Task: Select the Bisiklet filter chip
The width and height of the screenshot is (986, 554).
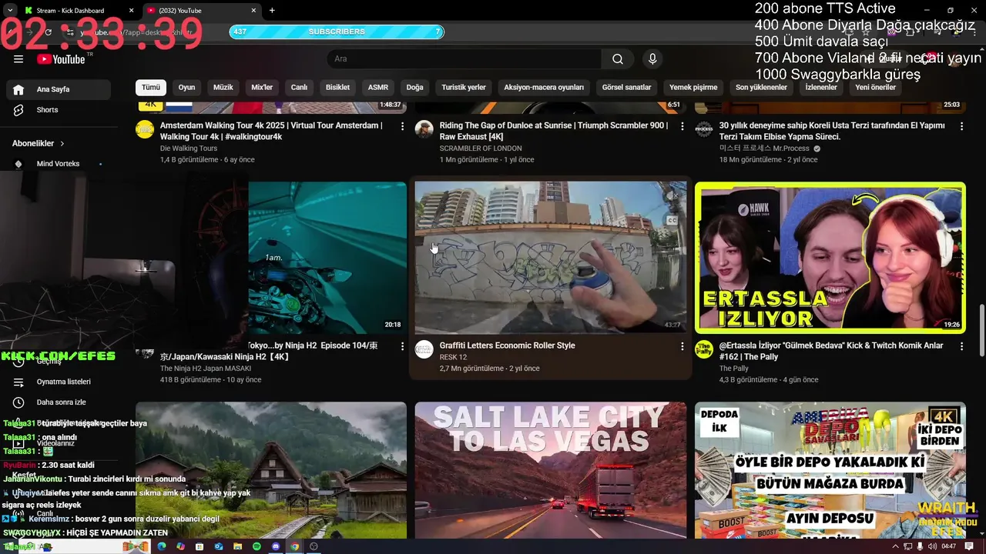Action: 337,88
